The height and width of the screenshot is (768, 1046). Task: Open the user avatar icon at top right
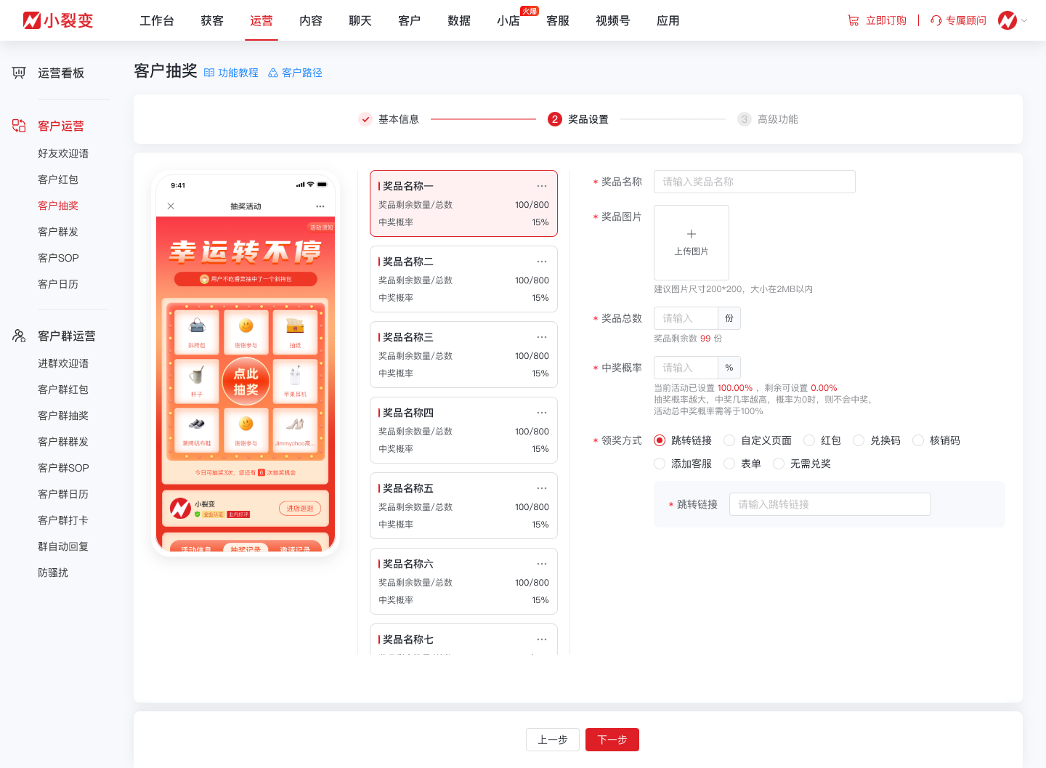click(1008, 20)
